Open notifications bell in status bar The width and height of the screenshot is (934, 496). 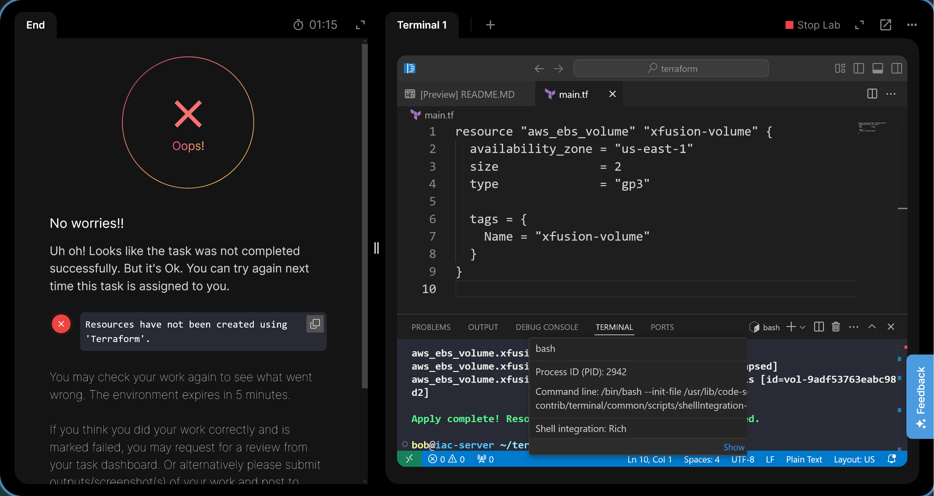click(892, 459)
